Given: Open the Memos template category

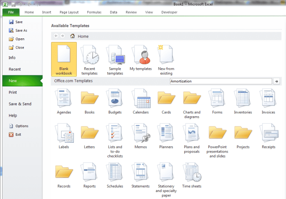Looking at the screenshot, I should [141, 136].
